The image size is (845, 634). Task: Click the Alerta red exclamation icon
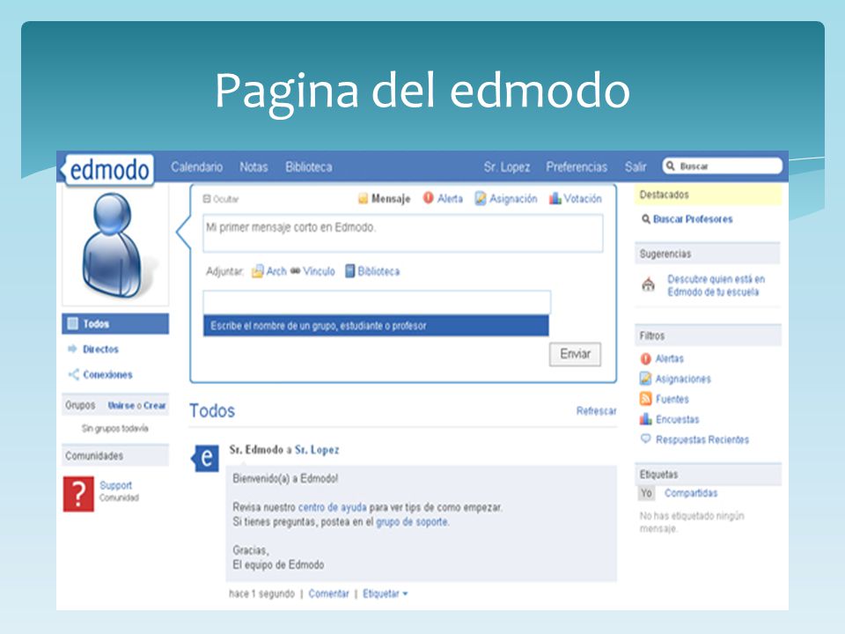point(429,198)
